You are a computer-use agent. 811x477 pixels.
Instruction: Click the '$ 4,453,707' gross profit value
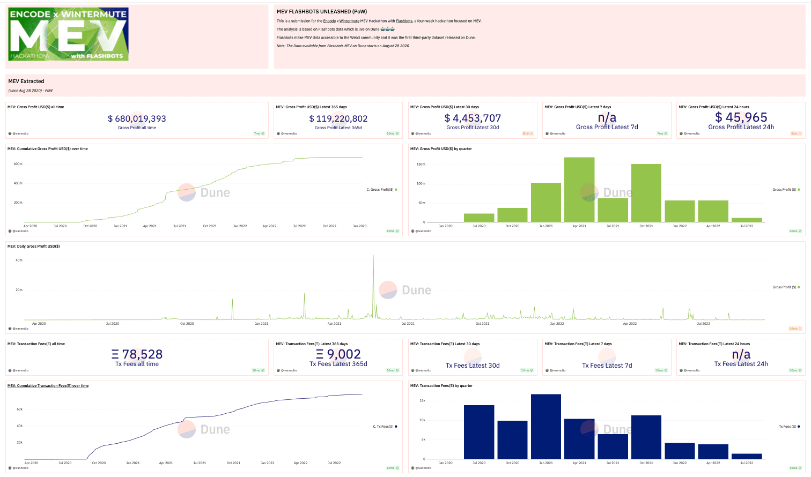tap(473, 118)
